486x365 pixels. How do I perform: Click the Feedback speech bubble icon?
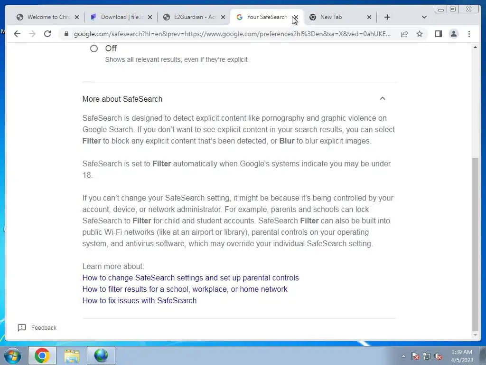click(22, 328)
